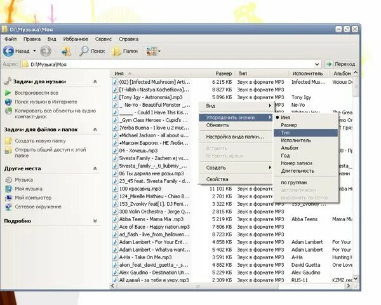Select Длительность in the arrange submenu

(305, 171)
